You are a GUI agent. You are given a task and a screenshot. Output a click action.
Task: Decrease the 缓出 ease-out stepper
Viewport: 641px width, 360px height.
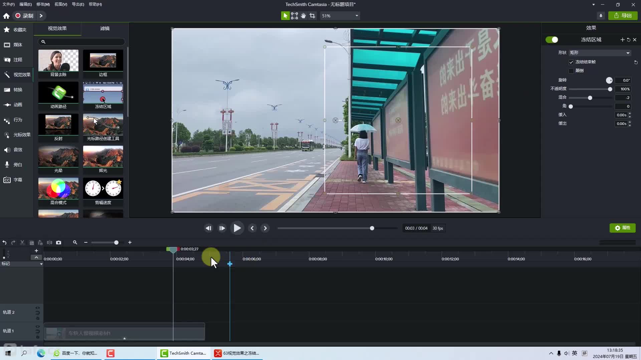(630, 125)
